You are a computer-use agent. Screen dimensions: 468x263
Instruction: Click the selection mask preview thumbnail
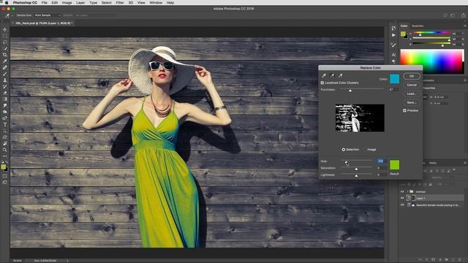[x=360, y=118]
